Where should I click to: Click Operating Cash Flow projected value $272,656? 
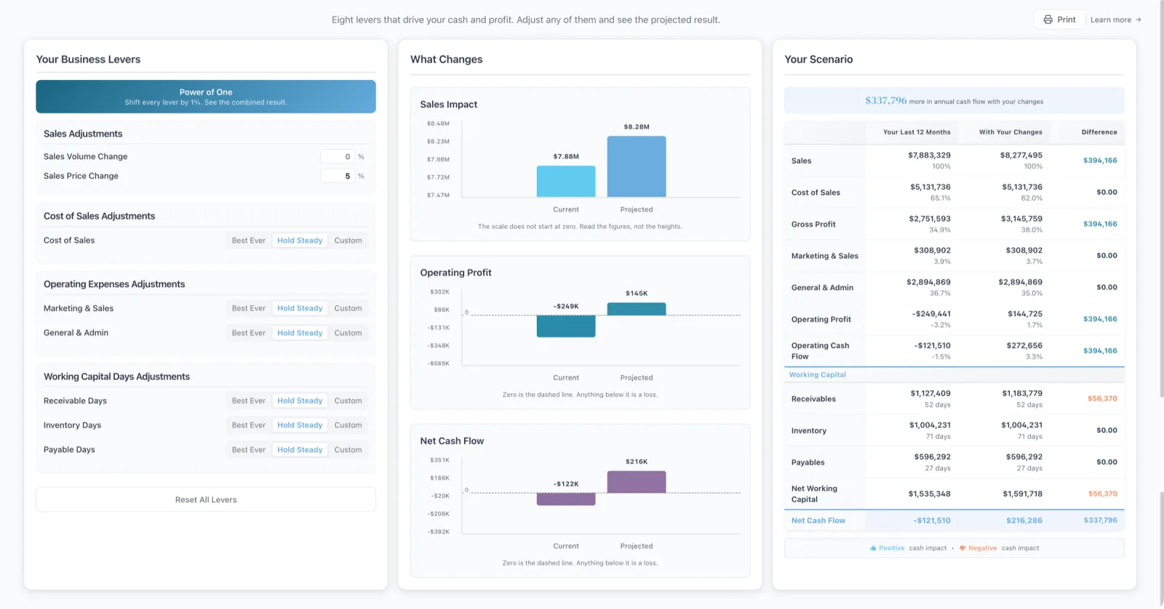[x=1024, y=346]
